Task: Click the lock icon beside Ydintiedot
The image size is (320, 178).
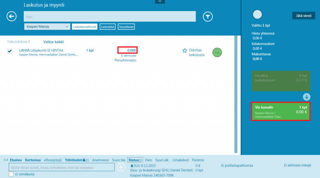Action: pyautogui.click(x=84, y=160)
